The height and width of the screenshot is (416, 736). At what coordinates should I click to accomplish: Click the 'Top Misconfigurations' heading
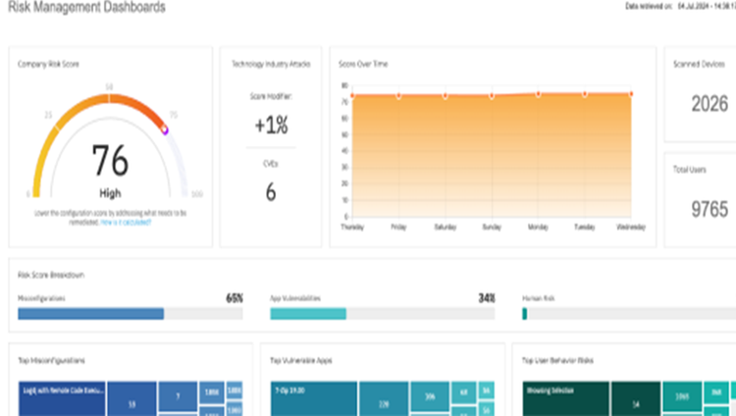click(x=51, y=361)
